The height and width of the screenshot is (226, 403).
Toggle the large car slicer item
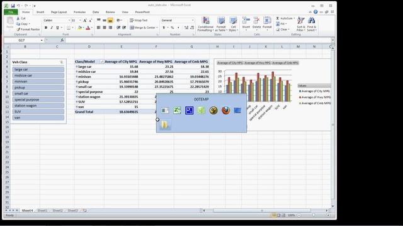click(38, 70)
